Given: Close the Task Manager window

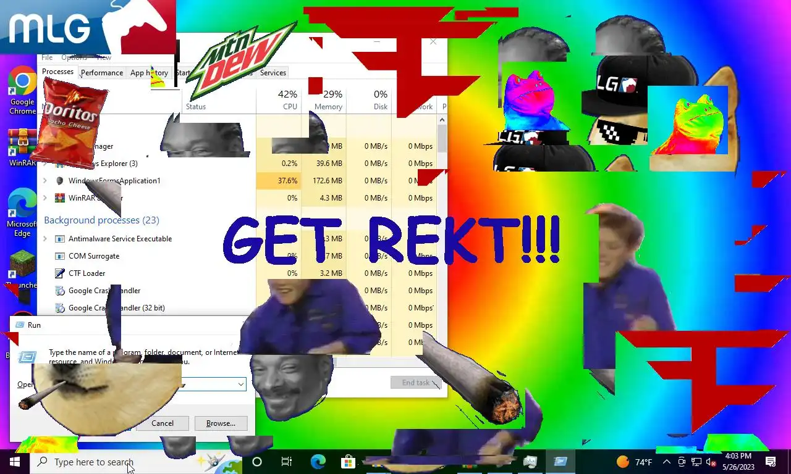Looking at the screenshot, I should 433,42.
